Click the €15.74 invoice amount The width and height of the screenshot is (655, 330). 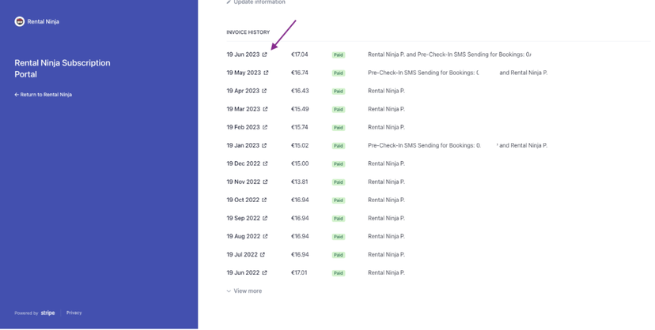point(300,127)
